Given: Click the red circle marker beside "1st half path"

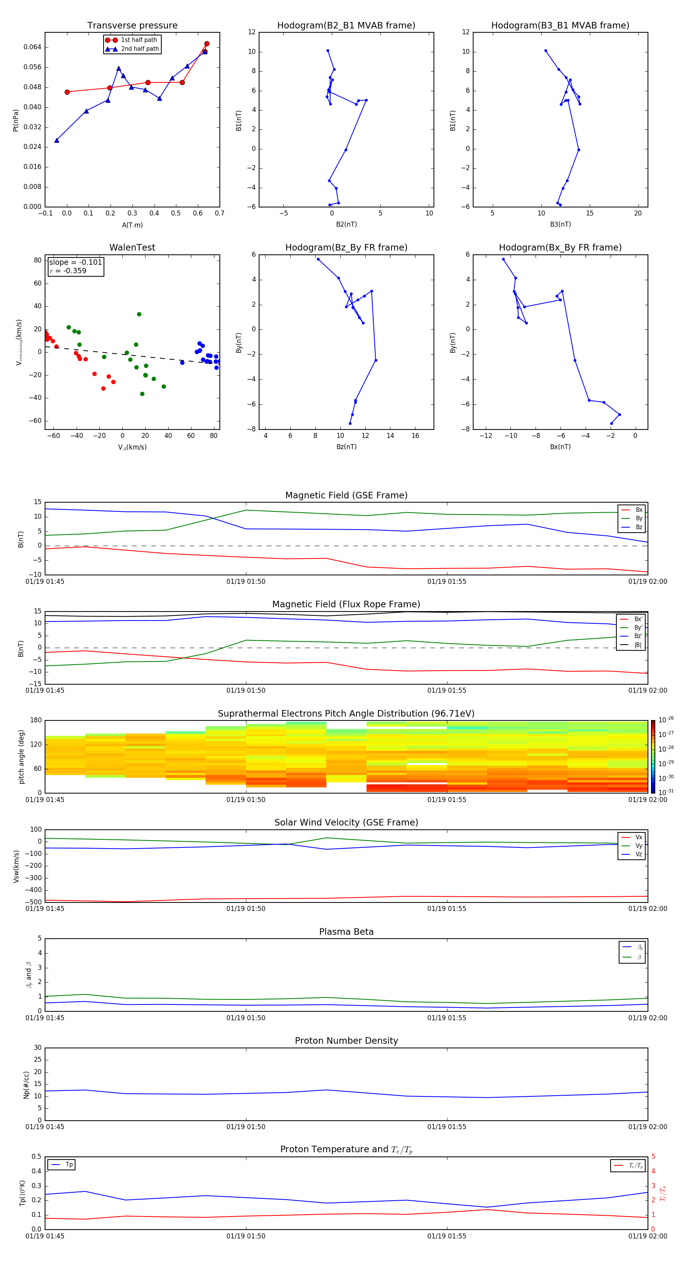Looking at the screenshot, I should (x=111, y=40).
